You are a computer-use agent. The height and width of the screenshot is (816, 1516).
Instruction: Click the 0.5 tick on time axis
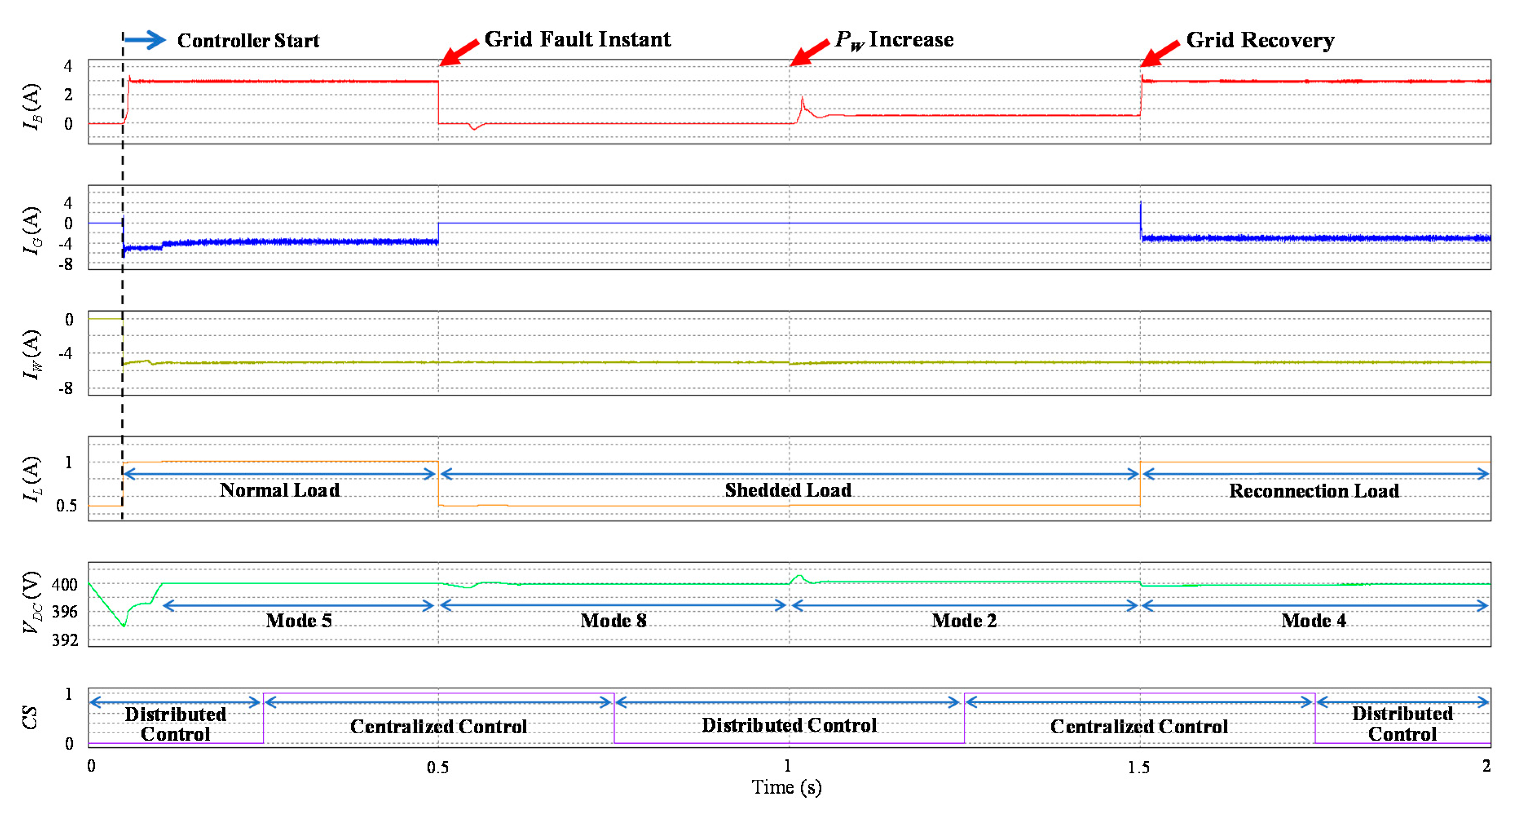pyautogui.click(x=437, y=767)
